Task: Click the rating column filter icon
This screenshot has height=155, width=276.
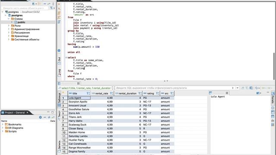Action: (157, 93)
